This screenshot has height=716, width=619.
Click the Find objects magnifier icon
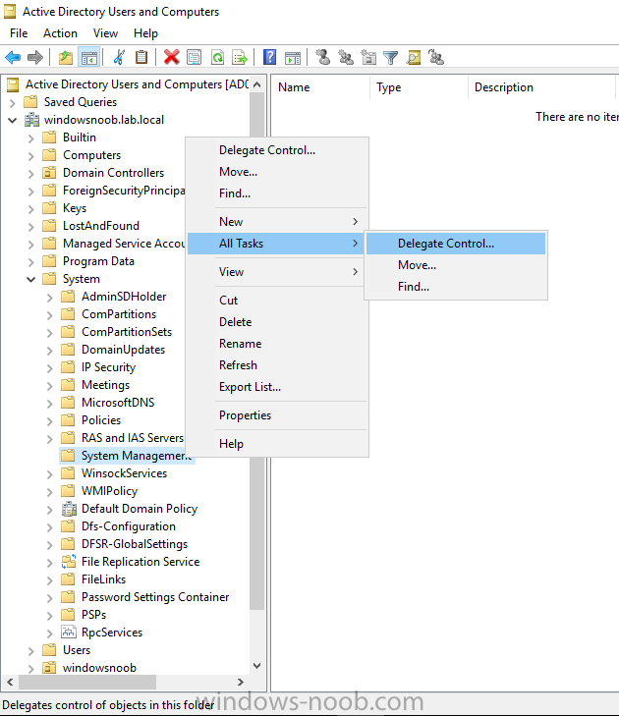[x=414, y=58]
